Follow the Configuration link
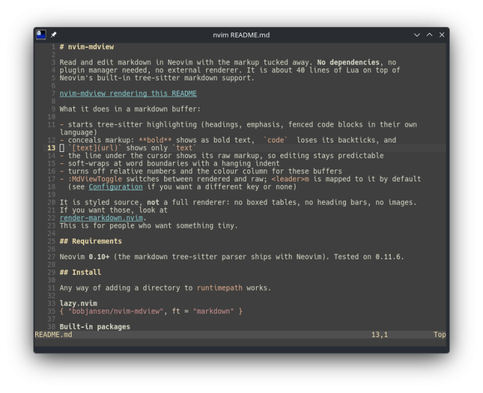The width and height of the screenshot is (483, 393). coord(116,187)
